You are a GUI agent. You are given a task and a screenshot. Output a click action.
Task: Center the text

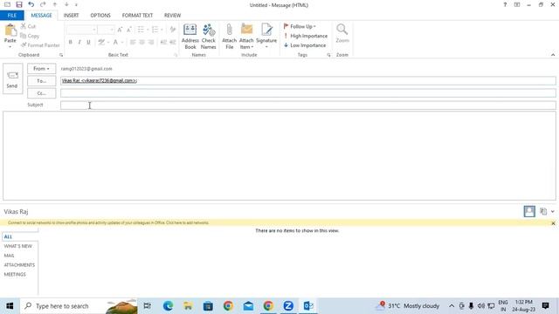[141, 42]
